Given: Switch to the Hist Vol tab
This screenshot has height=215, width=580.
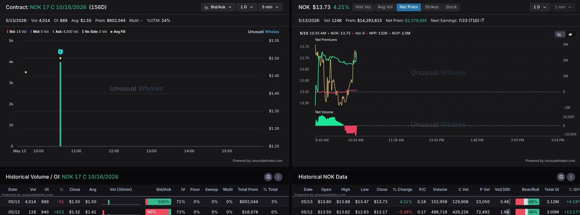Looking at the screenshot, I should (x=362, y=7).
